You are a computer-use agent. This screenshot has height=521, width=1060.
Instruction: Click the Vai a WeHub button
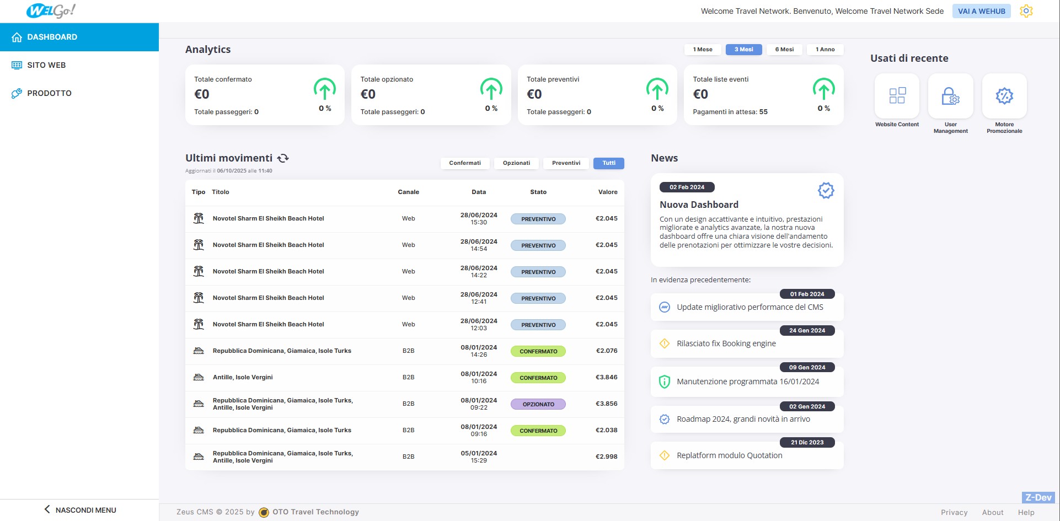[981, 11]
